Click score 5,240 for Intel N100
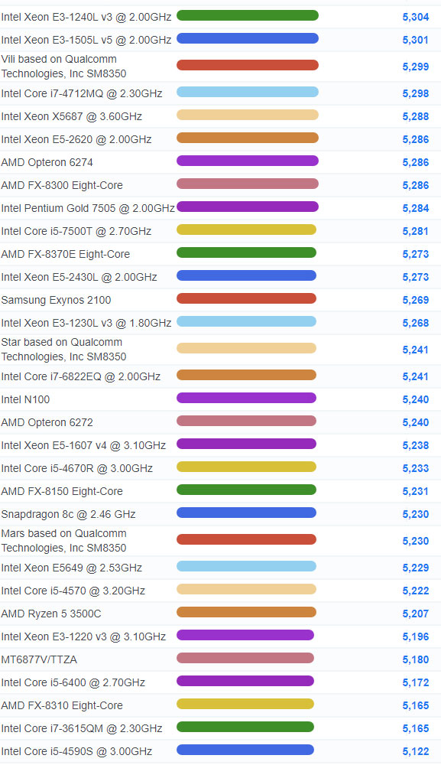The image size is (441, 765). click(x=416, y=399)
